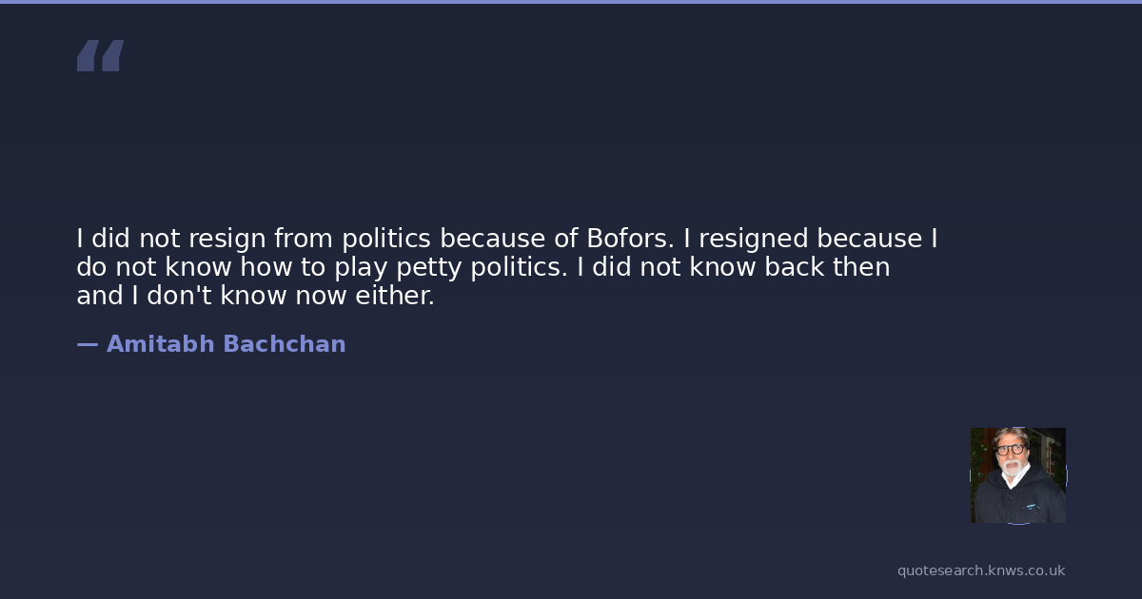Click the purple accent bar at top
This screenshot has width=1142, height=599.
(571, 2)
